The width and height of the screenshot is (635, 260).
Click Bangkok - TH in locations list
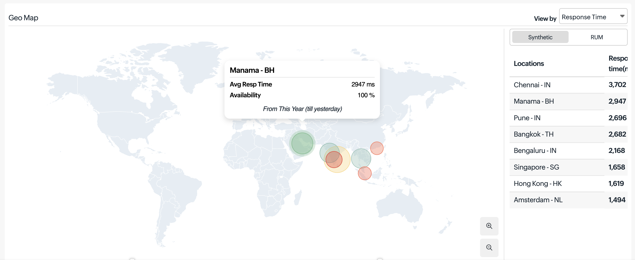[x=534, y=134]
